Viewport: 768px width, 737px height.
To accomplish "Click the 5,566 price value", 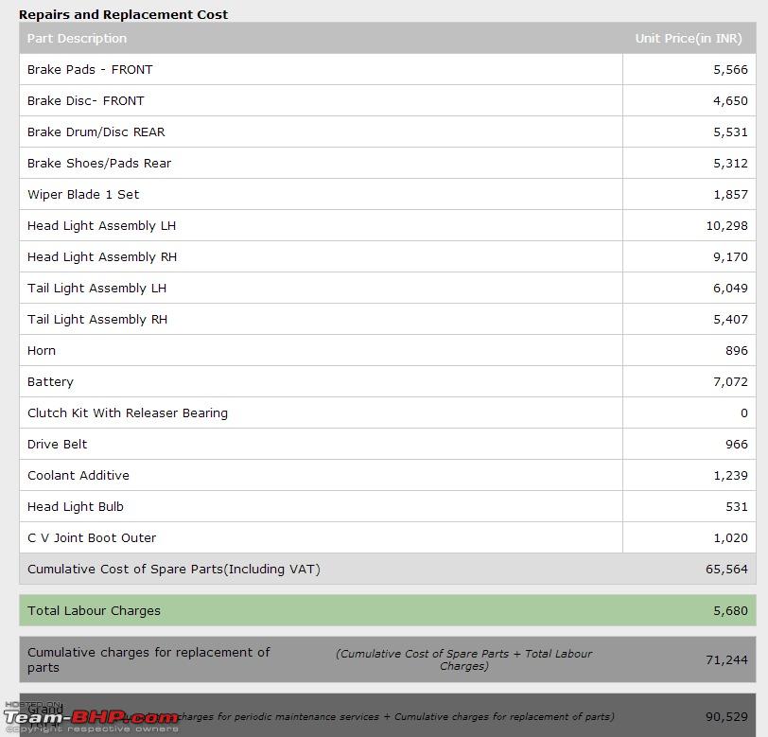I will pyautogui.click(x=730, y=70).
